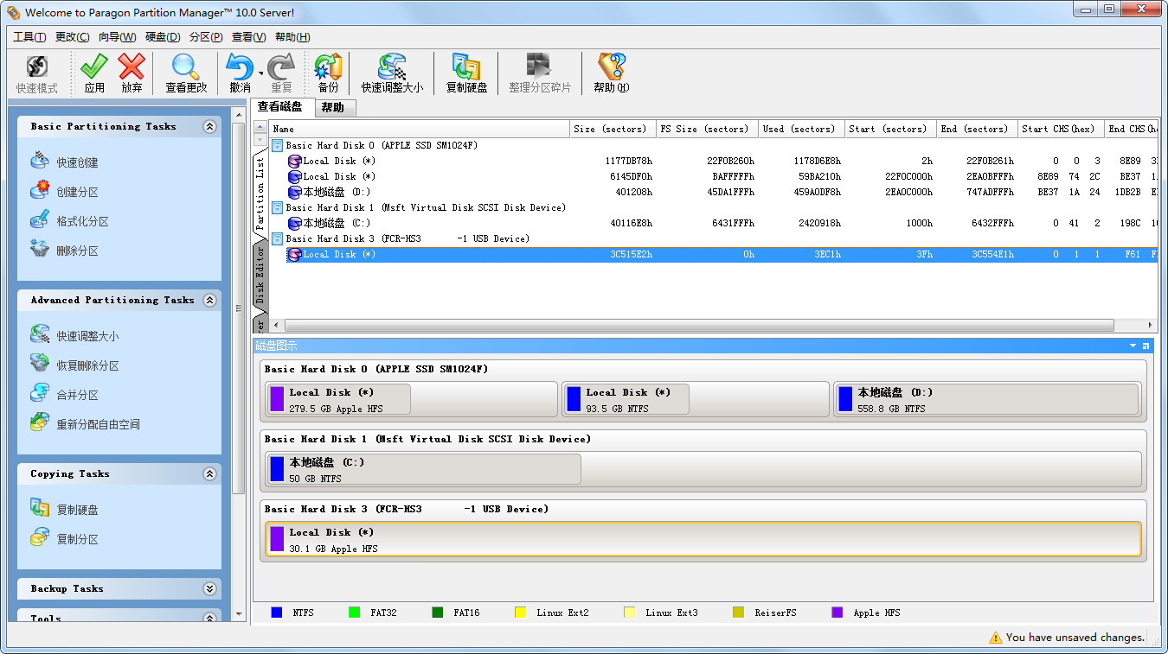Open the 帮助(H) menu

point(292,37)
